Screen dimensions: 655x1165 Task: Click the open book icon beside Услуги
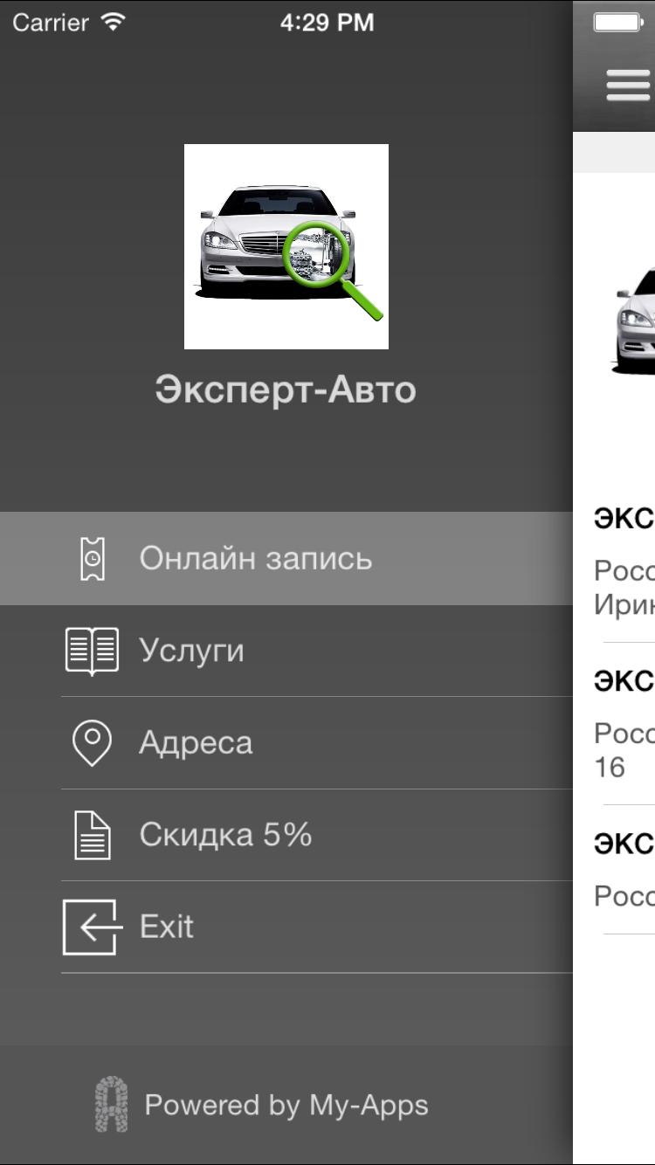coord(92,651)
